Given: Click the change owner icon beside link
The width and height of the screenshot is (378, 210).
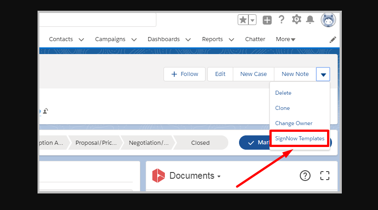Looking at the screenshot, I should coord(45,111).
